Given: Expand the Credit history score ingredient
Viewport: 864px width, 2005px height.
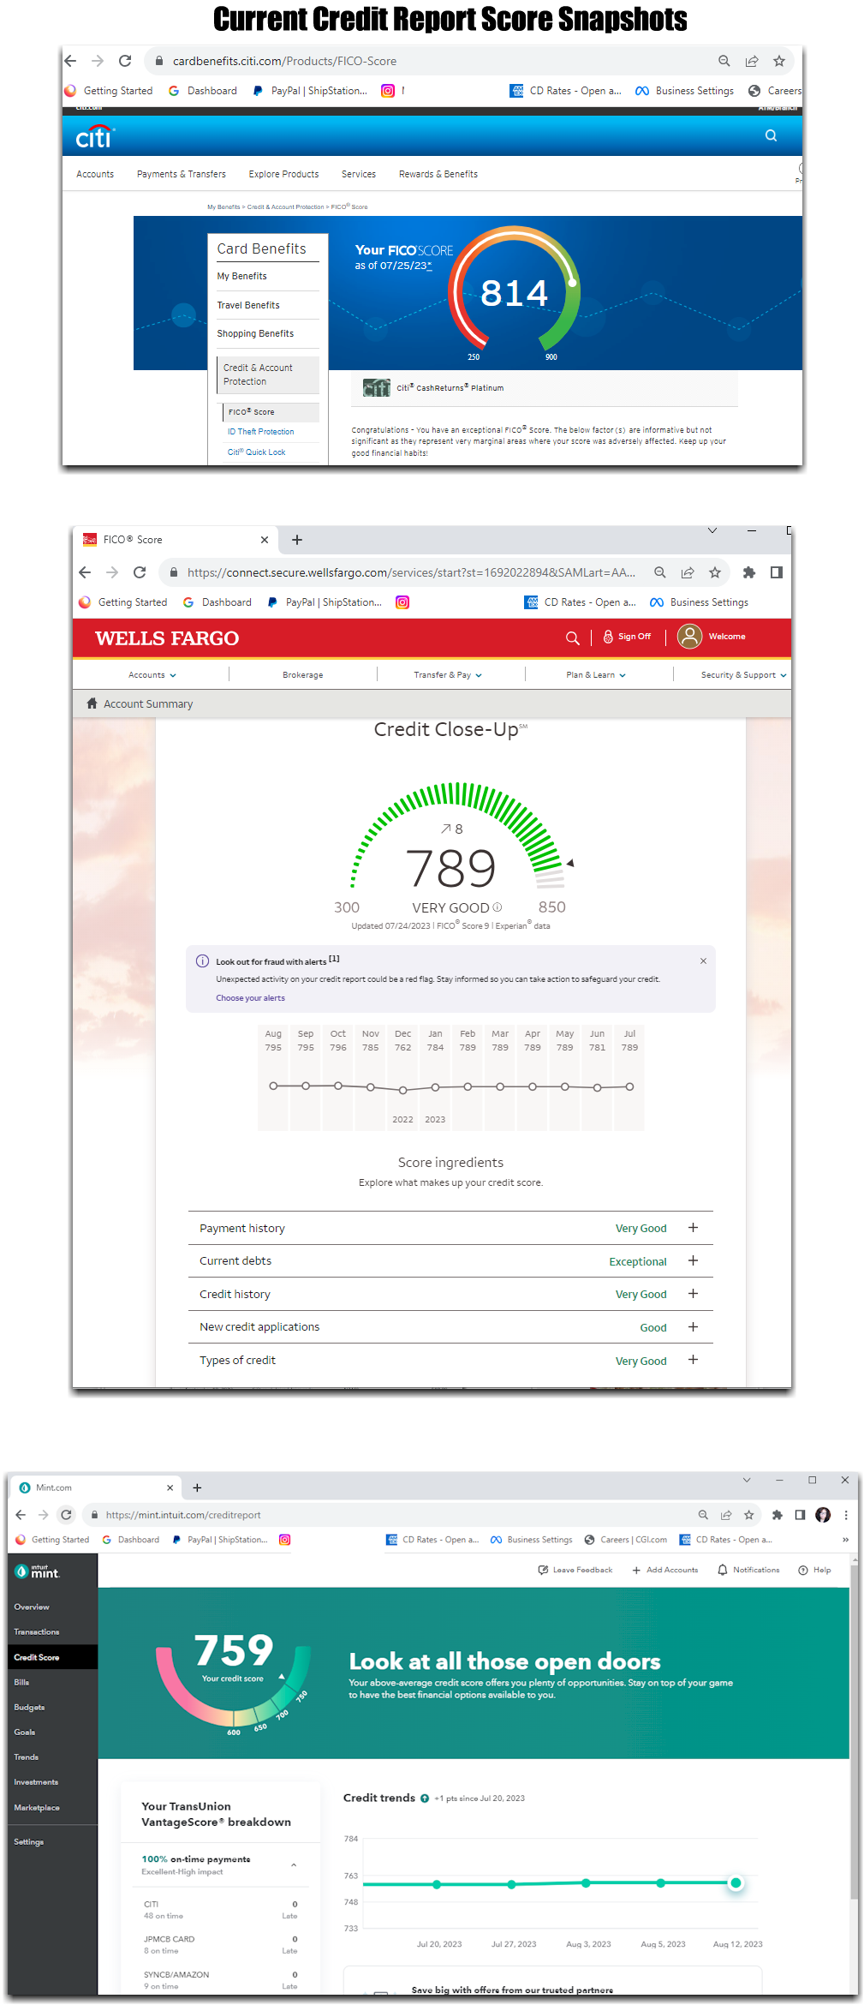Looking at the screenshot, I should (x=694, y=1294).
